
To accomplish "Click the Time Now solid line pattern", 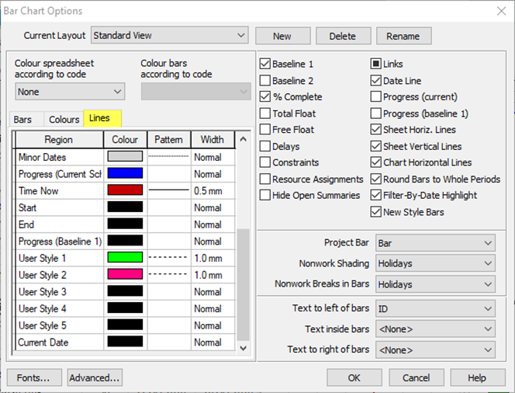I will pyautogui.click(x=169, y=190).
